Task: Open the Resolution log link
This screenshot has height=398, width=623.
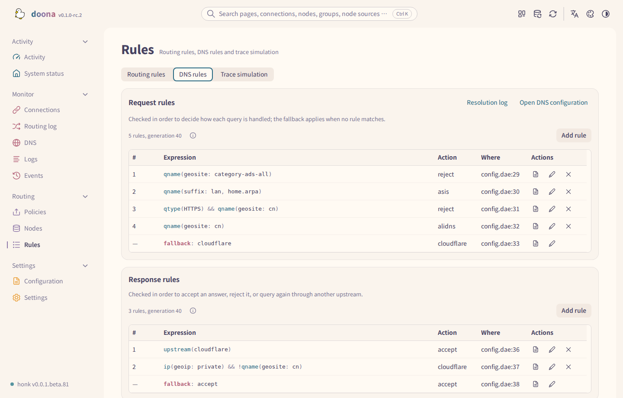Action: pyautogui.click(x=487, y=103)
